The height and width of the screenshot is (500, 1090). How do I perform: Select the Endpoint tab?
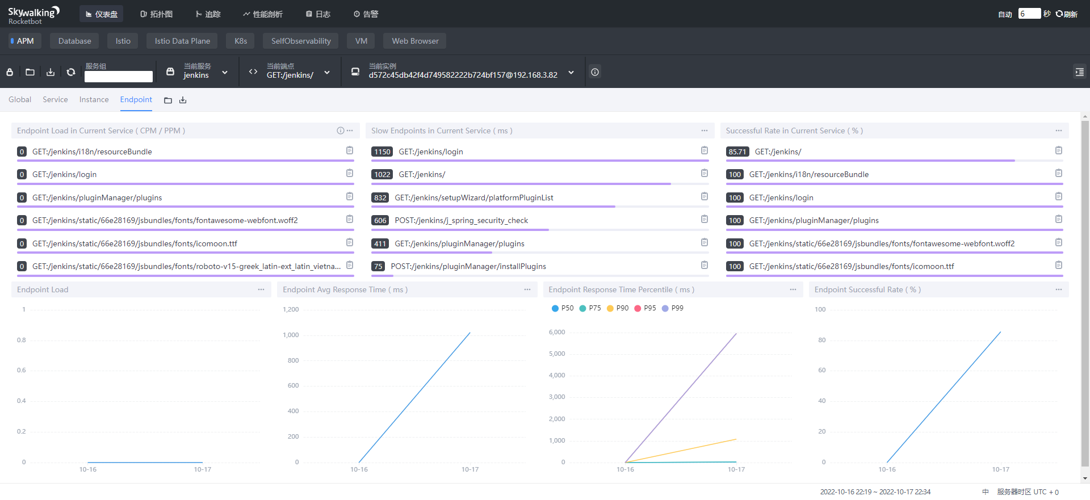(136, 99)
